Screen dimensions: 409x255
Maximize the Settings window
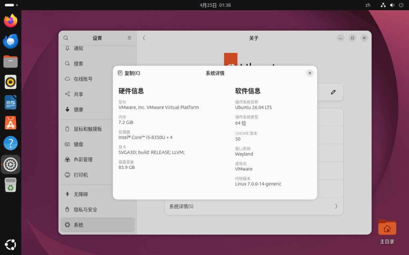tap(352, 38)
